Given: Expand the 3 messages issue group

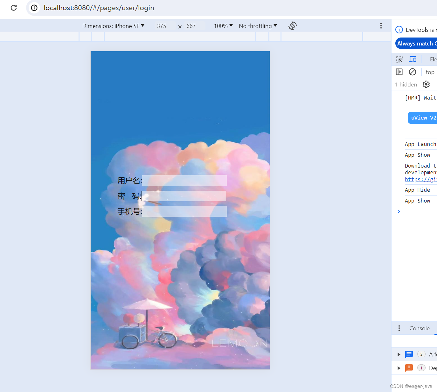Looking at the screenshot, I should coord(399,354).
